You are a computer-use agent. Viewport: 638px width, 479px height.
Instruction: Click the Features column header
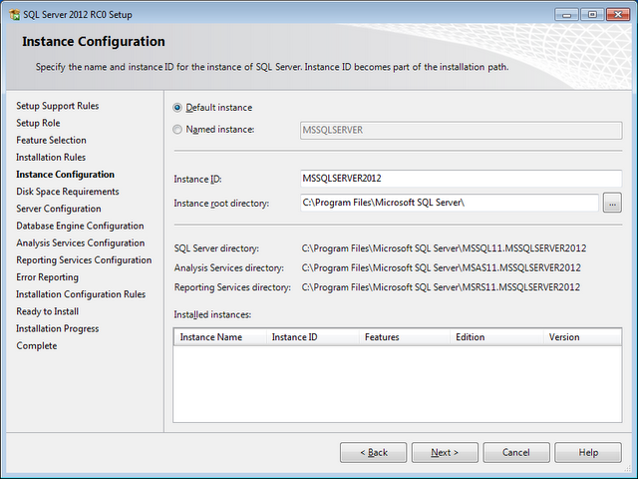[x=405, y=337]
